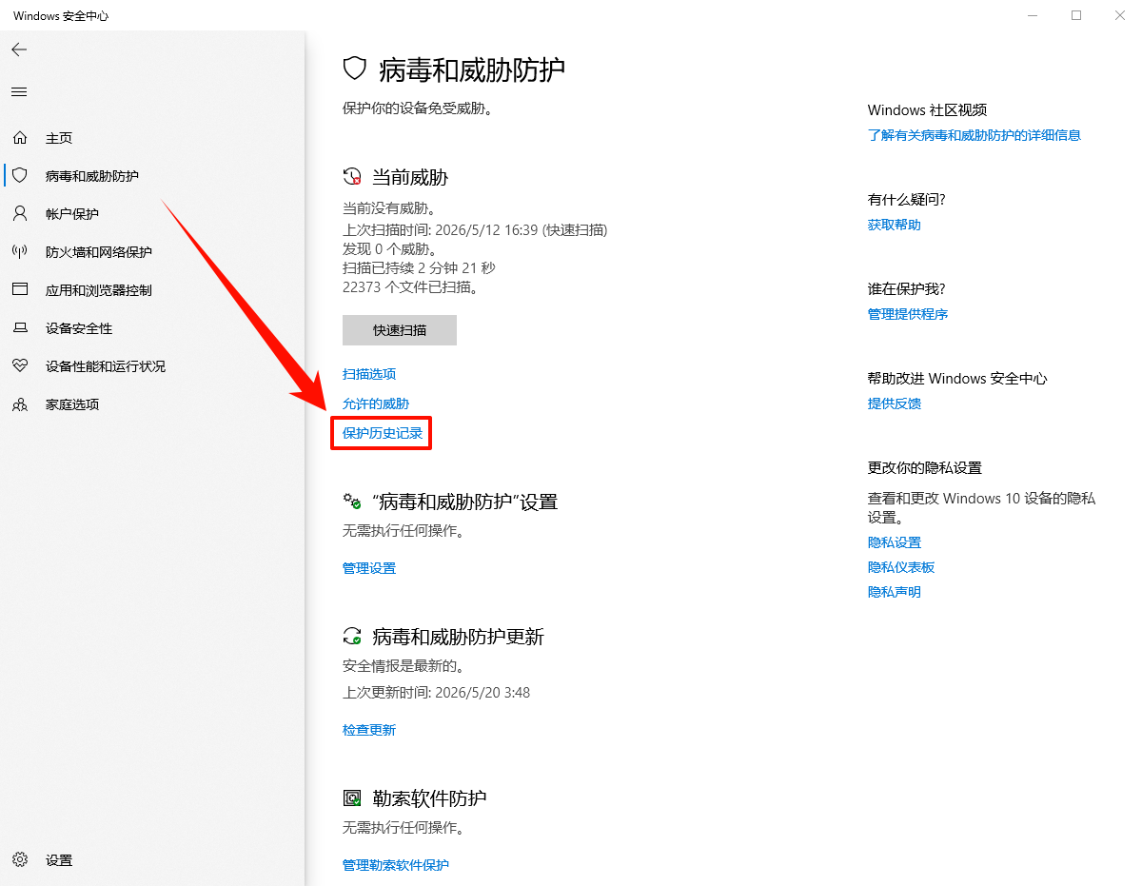Click the gears icon beside "病毒和威胁防护"设置
Viewport: 1142px width, 886px height.
[352, 501]
